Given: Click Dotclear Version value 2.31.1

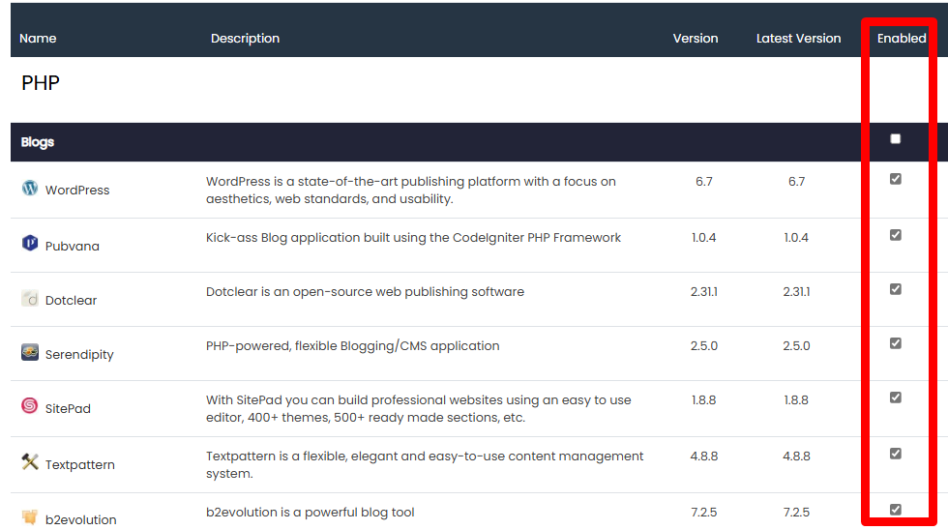Looking at the screenshot, I should tap(704, 291).
